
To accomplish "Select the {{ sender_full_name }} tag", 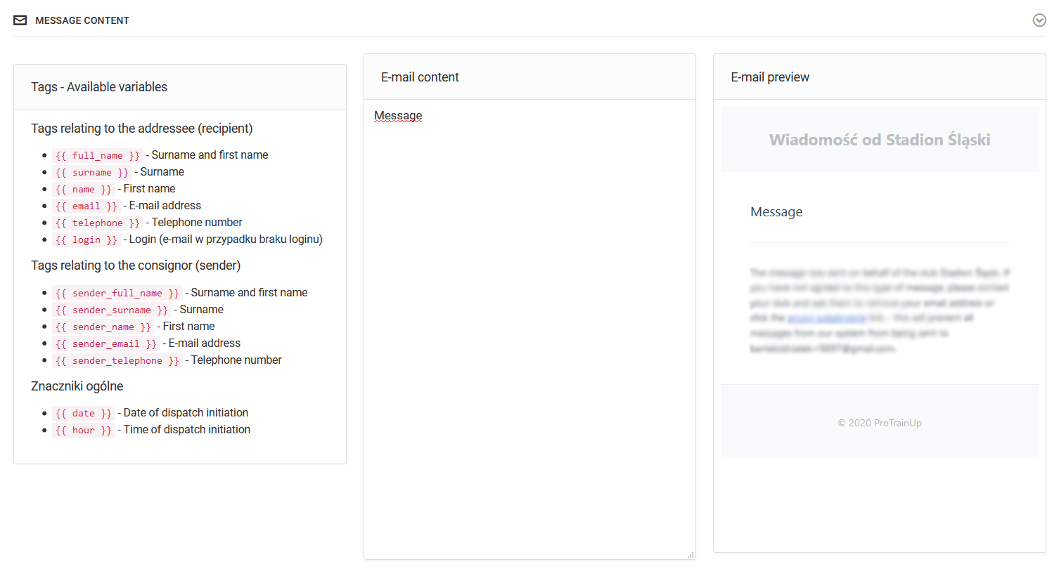I will click(x=117, y=294).
